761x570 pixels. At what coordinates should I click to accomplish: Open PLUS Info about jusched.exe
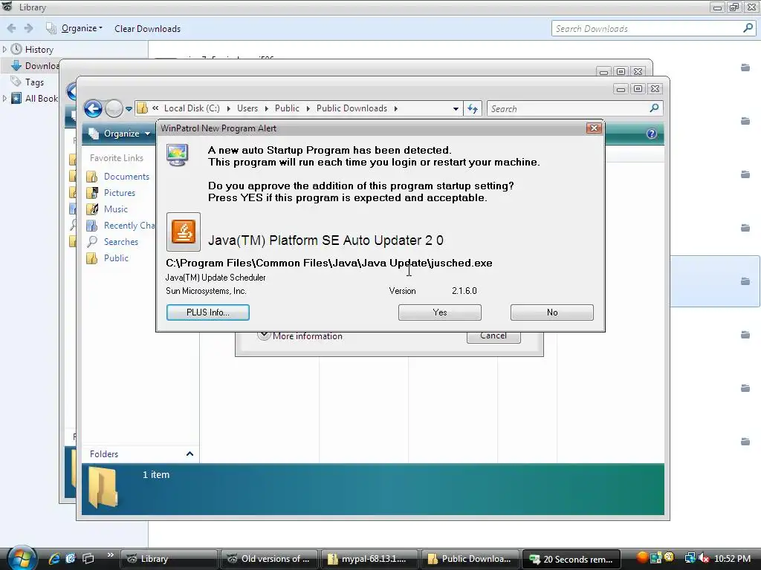[208, 312]
